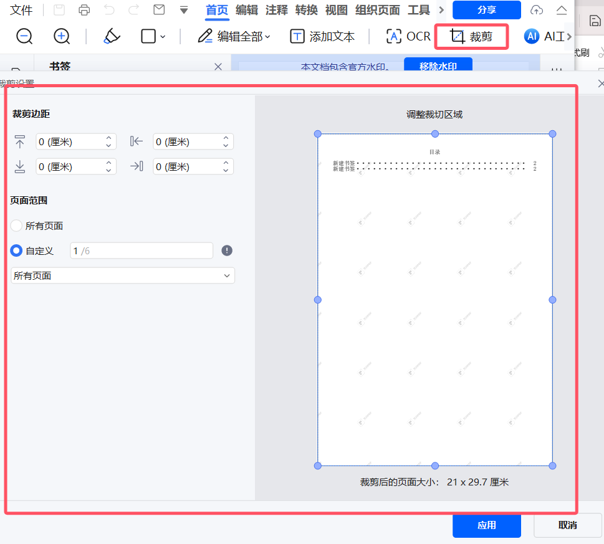This screenshot has height=544, width=604.
Task: Switch to the 注释 ribbon tab
Action: 276,10
